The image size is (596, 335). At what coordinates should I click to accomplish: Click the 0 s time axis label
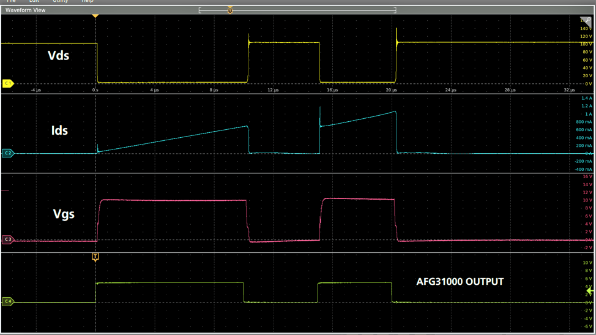[x=95, y=90]
